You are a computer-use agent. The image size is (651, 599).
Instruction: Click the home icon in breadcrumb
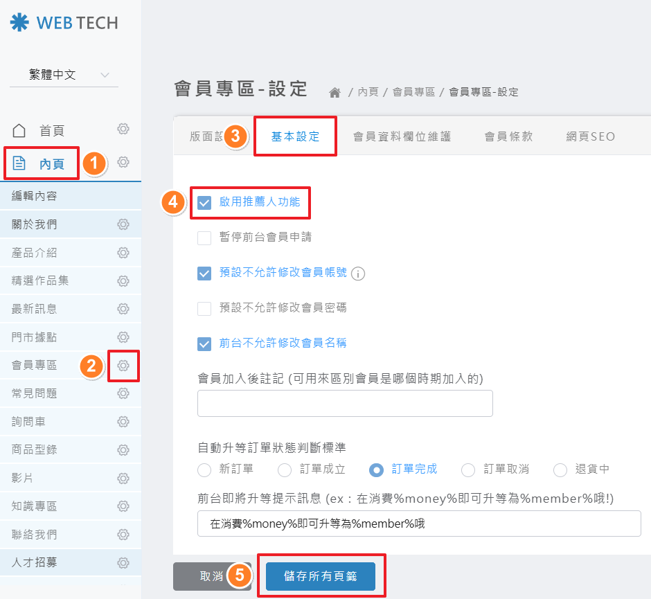click(x=335, y=92)
